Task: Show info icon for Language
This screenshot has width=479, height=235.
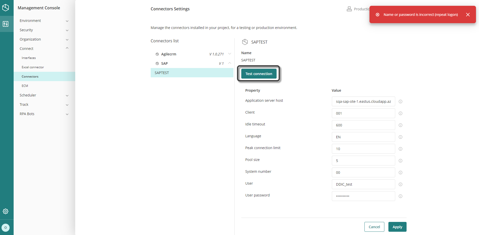Action: point(401,137)
